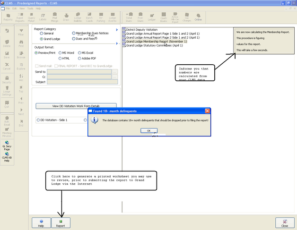Image resolution: width=297 pixels, height=230 pixels.
Task: Open the Tools menu
Action: coord(30,9)
